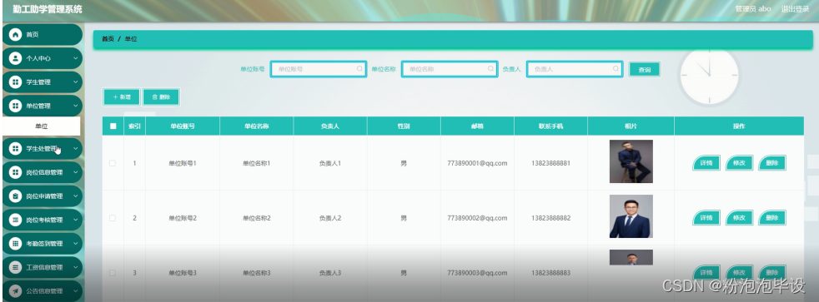Click 退出登录 to log out

[795, 9]
